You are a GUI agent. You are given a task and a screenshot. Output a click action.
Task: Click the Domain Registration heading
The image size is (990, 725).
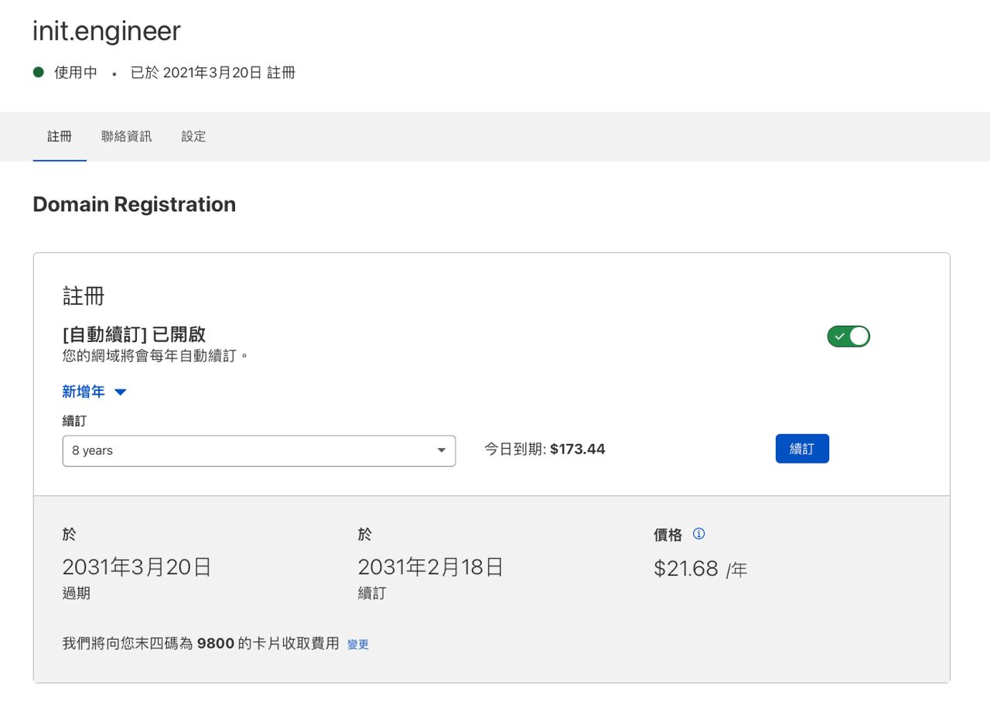point(135,204)
